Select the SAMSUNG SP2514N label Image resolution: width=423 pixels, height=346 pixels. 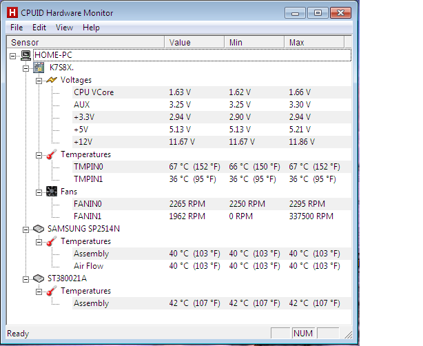(x=83, y=229)
